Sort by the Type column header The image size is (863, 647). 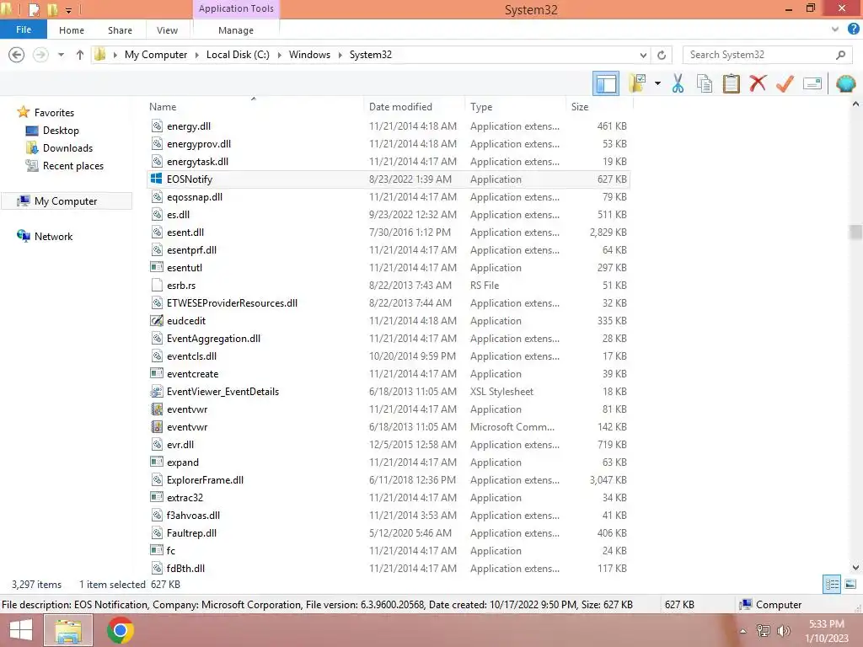515,107
